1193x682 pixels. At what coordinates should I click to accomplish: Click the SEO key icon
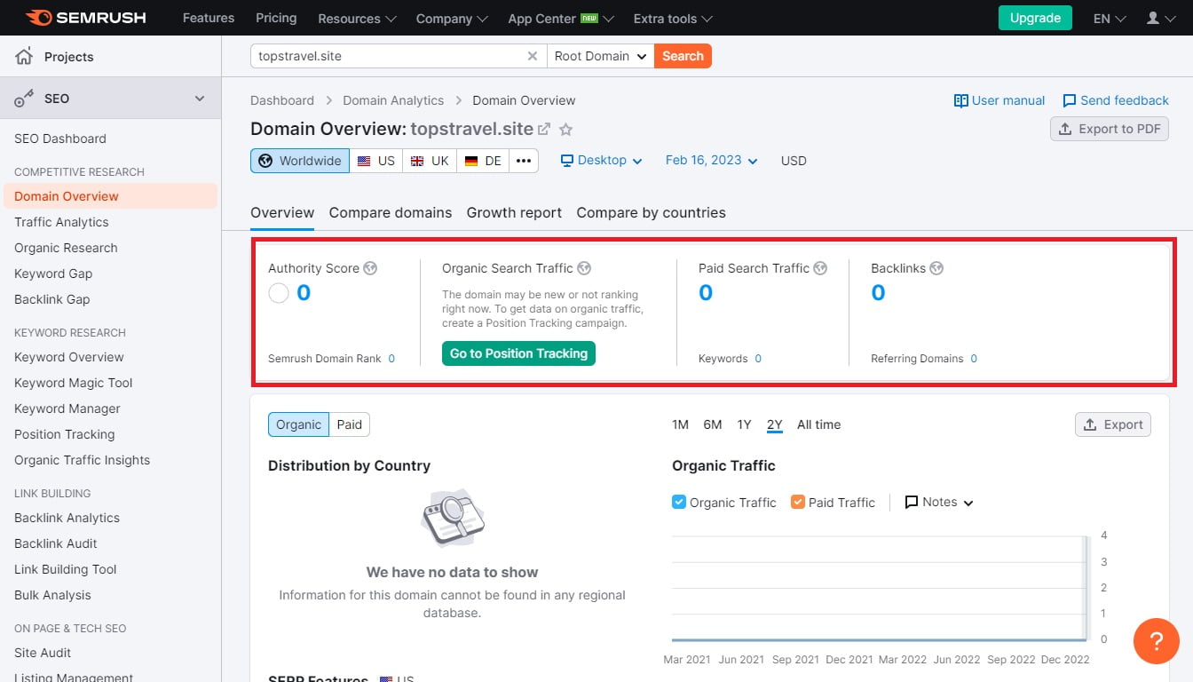tap(25, 99)
